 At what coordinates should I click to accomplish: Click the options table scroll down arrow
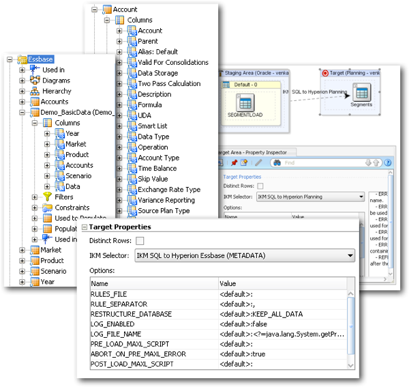click(351, 365)
